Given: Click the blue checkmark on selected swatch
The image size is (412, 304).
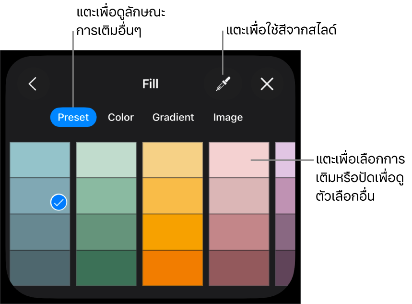Looking at the screenshot, I should (59, 203).
